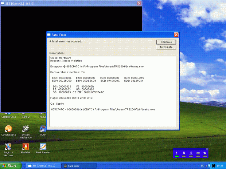Click 'A fatal error has occured.' message
The height and width of the screenshot is (169, 226).
pos(66,41)
